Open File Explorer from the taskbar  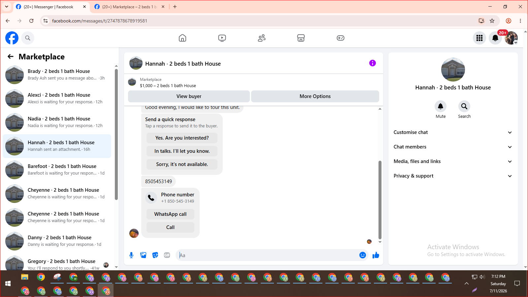click(x=25, y=277)
